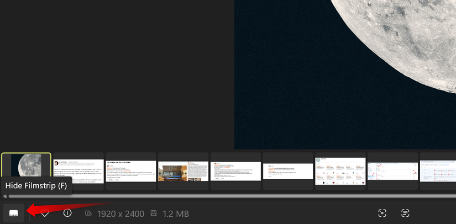
Task: Open thumbnail showing keyboard product photo
Action: coord(183,171)
